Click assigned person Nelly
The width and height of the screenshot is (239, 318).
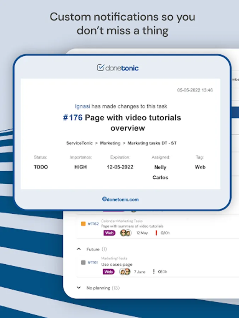click(160, 167)
